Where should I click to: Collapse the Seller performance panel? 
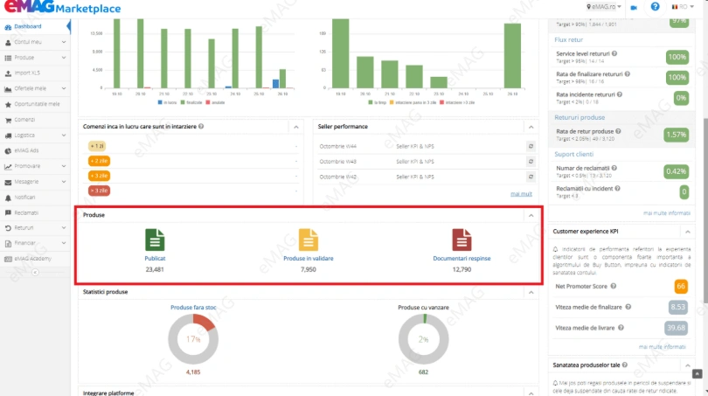(x=530, y=127)
